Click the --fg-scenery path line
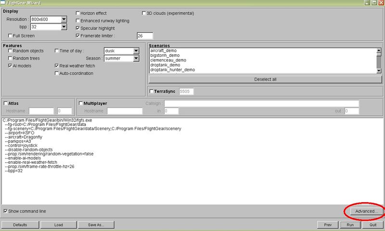385x231 pixels. pyautogui.click(x=93, y=128)
